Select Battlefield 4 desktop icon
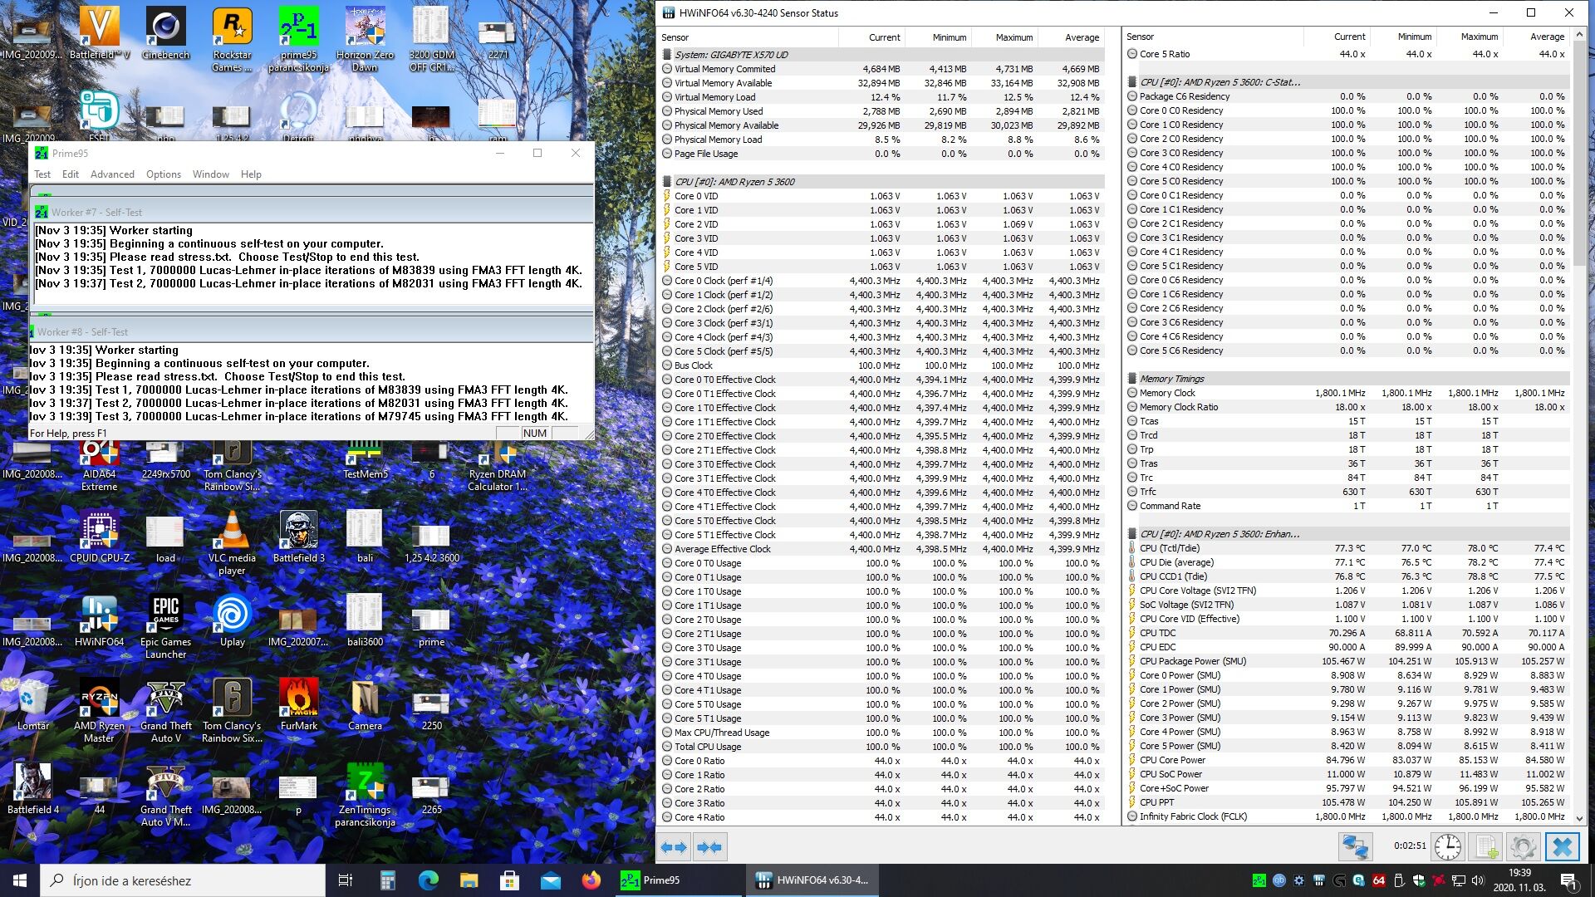Image resolution: width=1595 pixels, height=897 pixels. coord(32,789)
